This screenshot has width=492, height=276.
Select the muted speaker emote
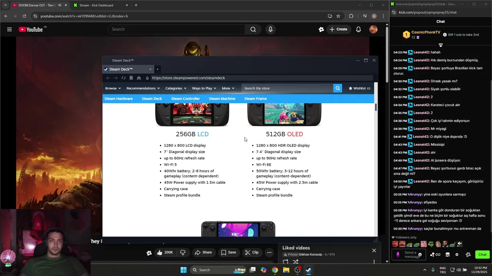click(460, 244)
